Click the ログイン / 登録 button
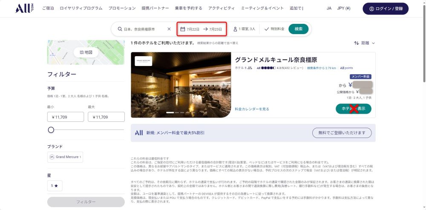 (386, 9)
